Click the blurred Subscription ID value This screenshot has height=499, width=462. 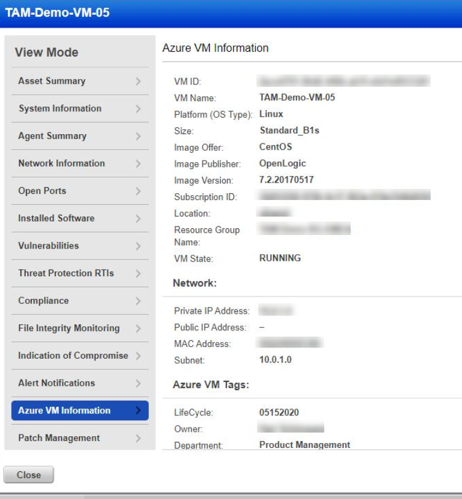click(x=344, y=195)
